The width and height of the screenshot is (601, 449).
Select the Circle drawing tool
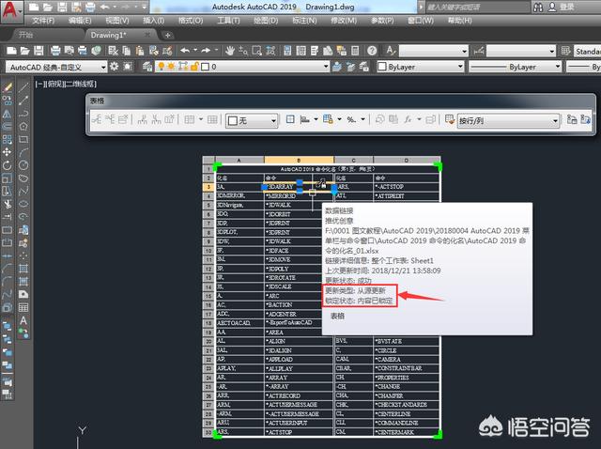pos(23,165)
